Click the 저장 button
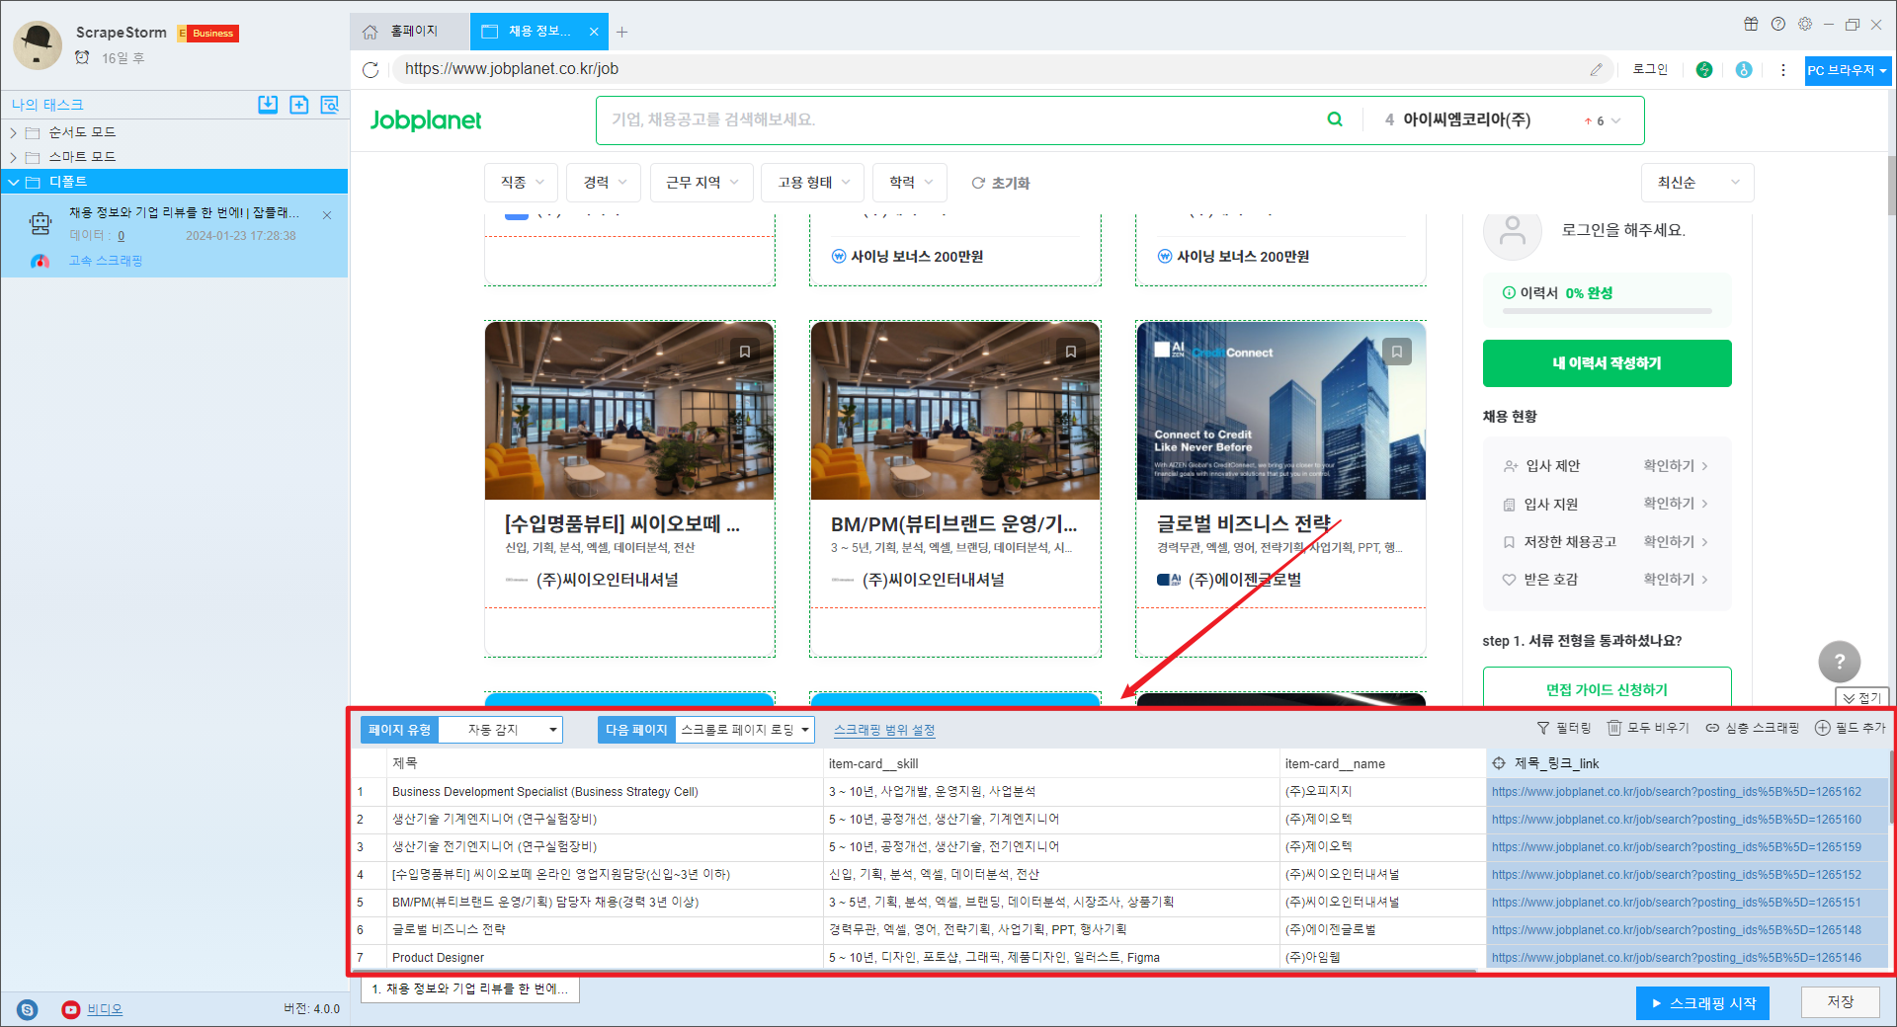 click(x=1840, y=1002)
